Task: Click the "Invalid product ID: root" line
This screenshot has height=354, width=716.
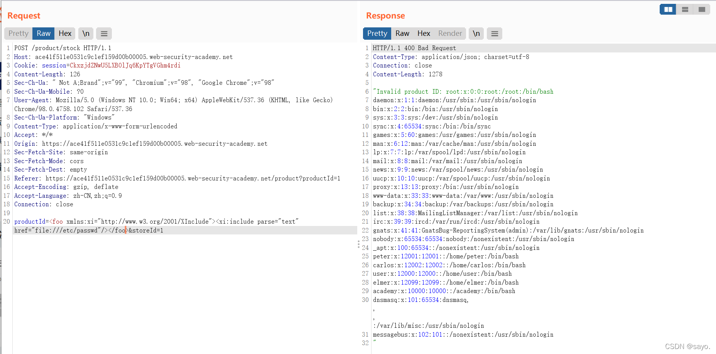Action: pyautogui.click(x=463, y=92)
